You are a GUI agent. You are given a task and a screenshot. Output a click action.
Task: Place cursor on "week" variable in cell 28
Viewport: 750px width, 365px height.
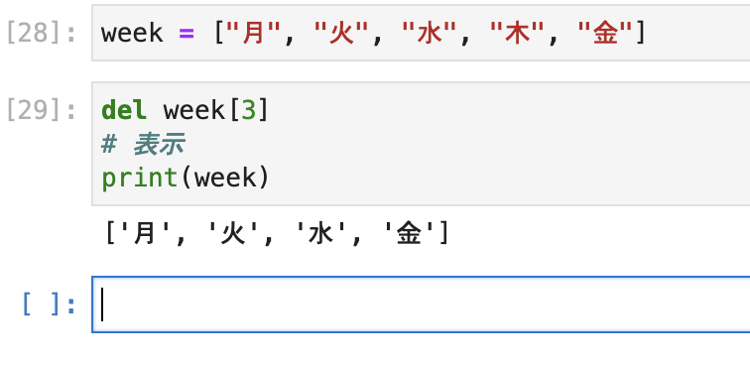[x=132, y=34]
